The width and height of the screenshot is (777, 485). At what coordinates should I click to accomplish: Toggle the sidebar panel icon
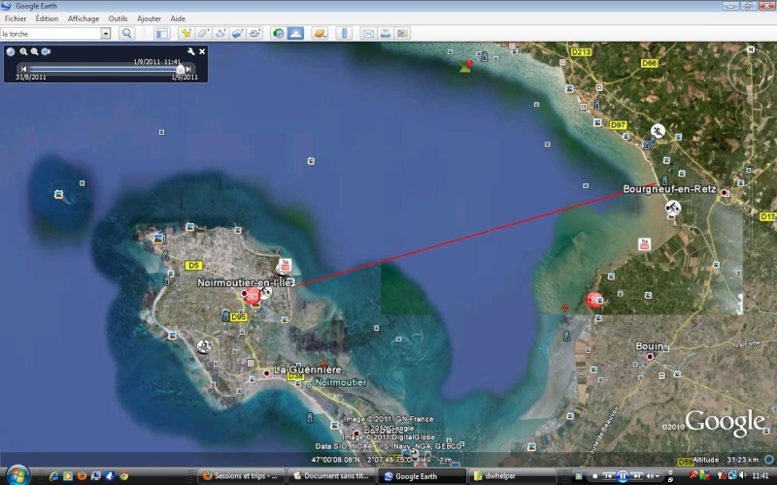[162, 33]
